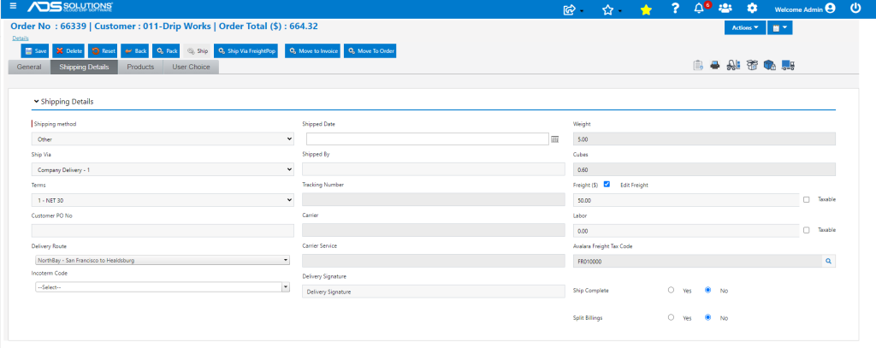
Task: Open Delivery Route dropdown
Action: pyautogui.click(x=161, y=260)
